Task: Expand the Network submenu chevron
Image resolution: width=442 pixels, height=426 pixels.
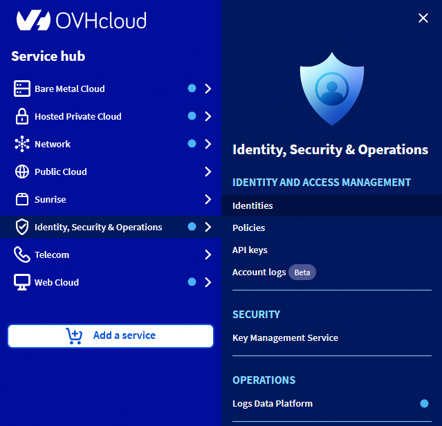Action: (208, 144)
